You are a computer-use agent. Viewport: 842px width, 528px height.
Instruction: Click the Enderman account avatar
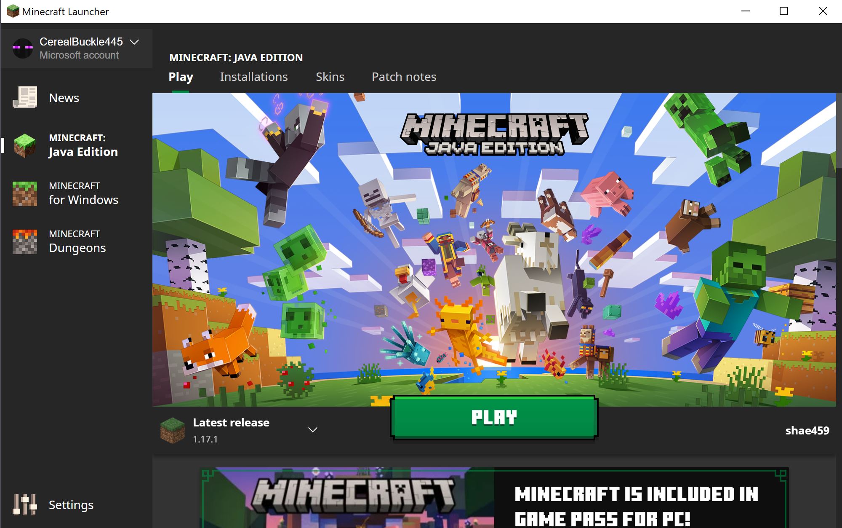[x=23, y=48]
